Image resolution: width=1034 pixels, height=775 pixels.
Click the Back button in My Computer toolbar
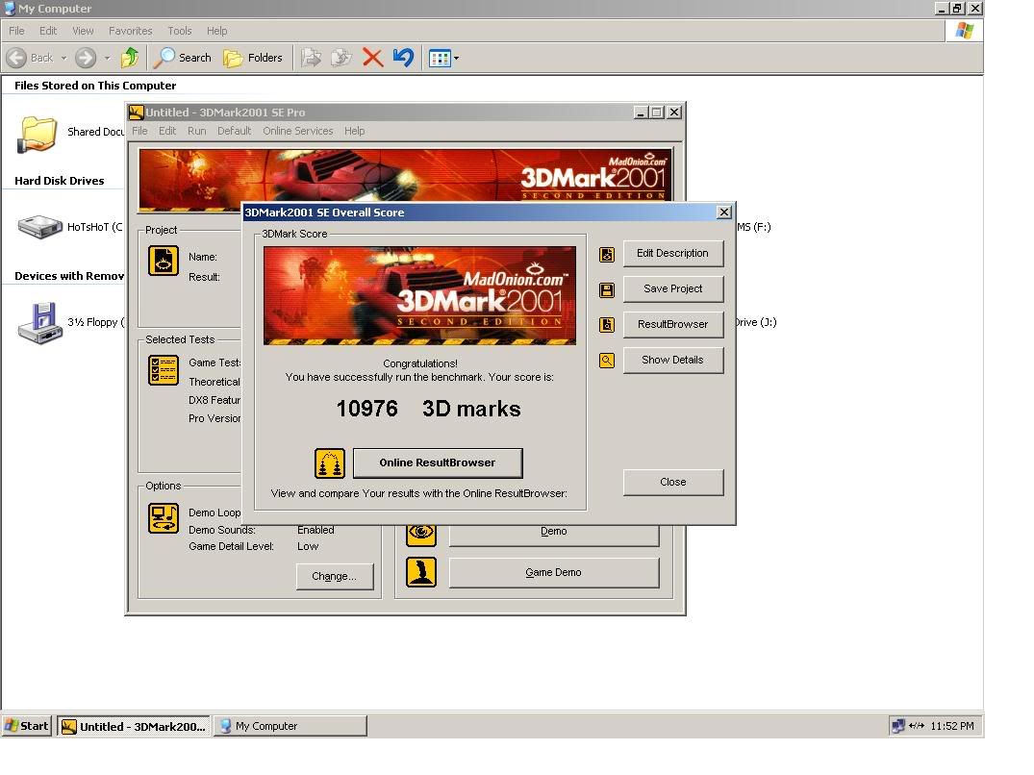[x=31, y=58]
